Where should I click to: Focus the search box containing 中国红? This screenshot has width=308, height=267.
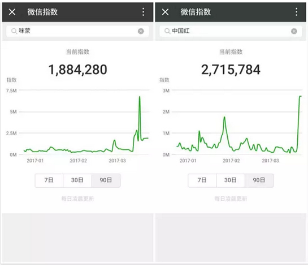pyautogui.click(x=231, y=31)
